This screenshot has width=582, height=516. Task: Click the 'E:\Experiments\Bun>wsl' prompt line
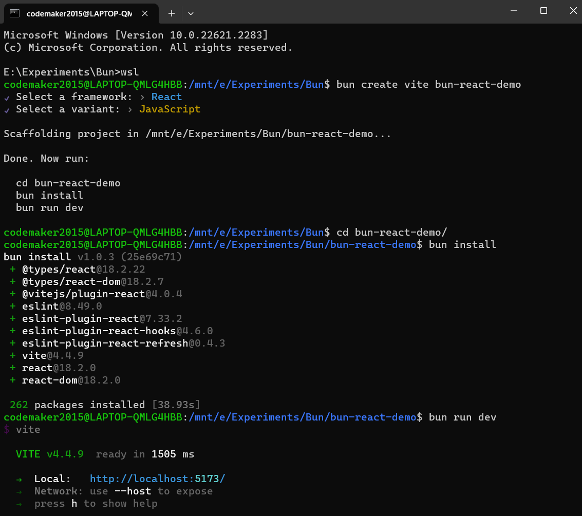[71, 72]
